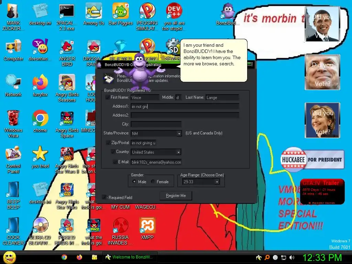Open the State/Province dropdown showing NM
The image size is (352, 264).
pyautogui.click(x=156, y=134)
